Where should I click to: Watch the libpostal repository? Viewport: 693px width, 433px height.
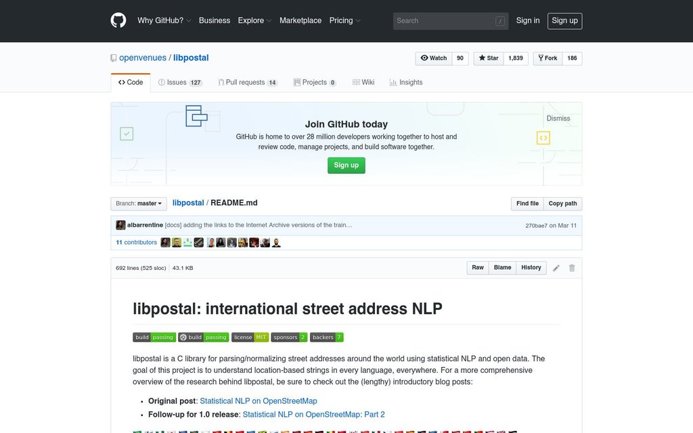click(434, 58)
